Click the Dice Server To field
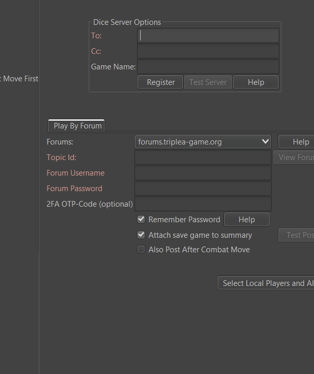The image size is (314, 374). (208, 36)
